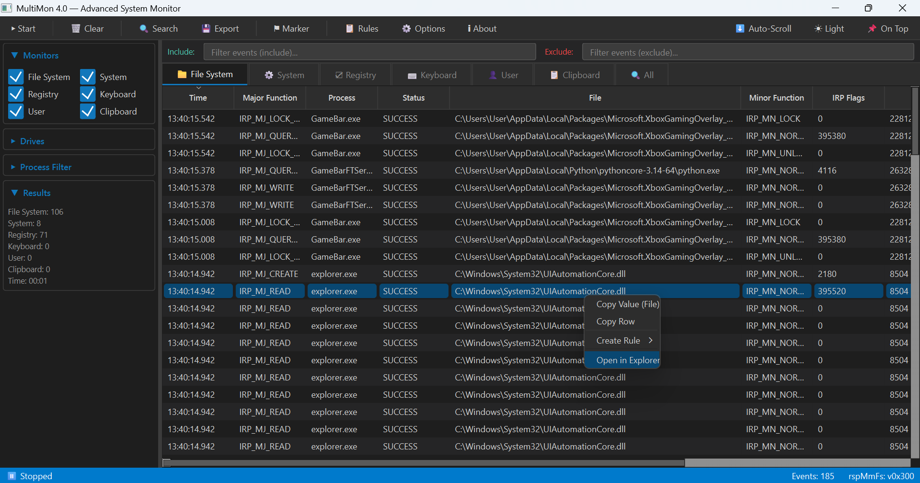Image resolution: width=920 pixels, height=483 pixels.
Task: Click the Search magnifier icon
Action: pos(143,29)
